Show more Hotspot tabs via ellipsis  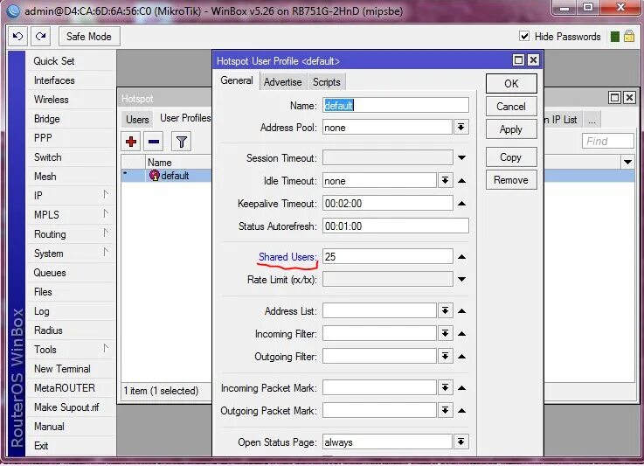tap(592, 120)
